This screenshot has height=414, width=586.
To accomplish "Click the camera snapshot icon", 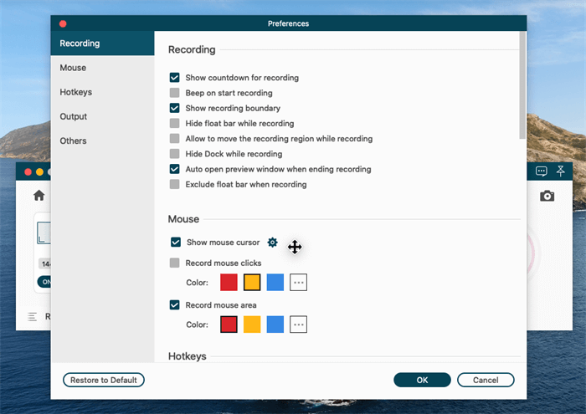I will coord(547,196).
